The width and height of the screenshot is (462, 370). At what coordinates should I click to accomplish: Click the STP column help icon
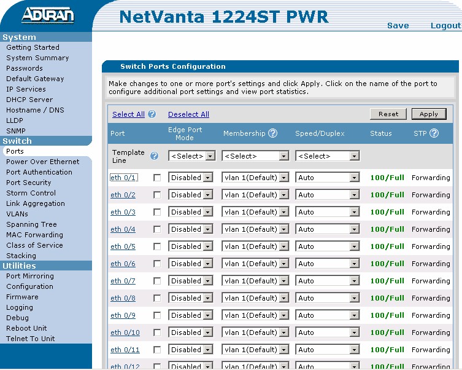pyautogui.click(x=434, y=133)
